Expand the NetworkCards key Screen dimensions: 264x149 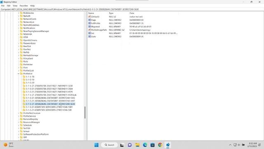pos(19,19)
